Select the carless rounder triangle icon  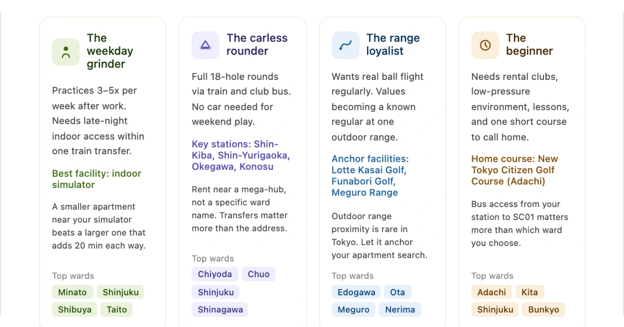205,45
